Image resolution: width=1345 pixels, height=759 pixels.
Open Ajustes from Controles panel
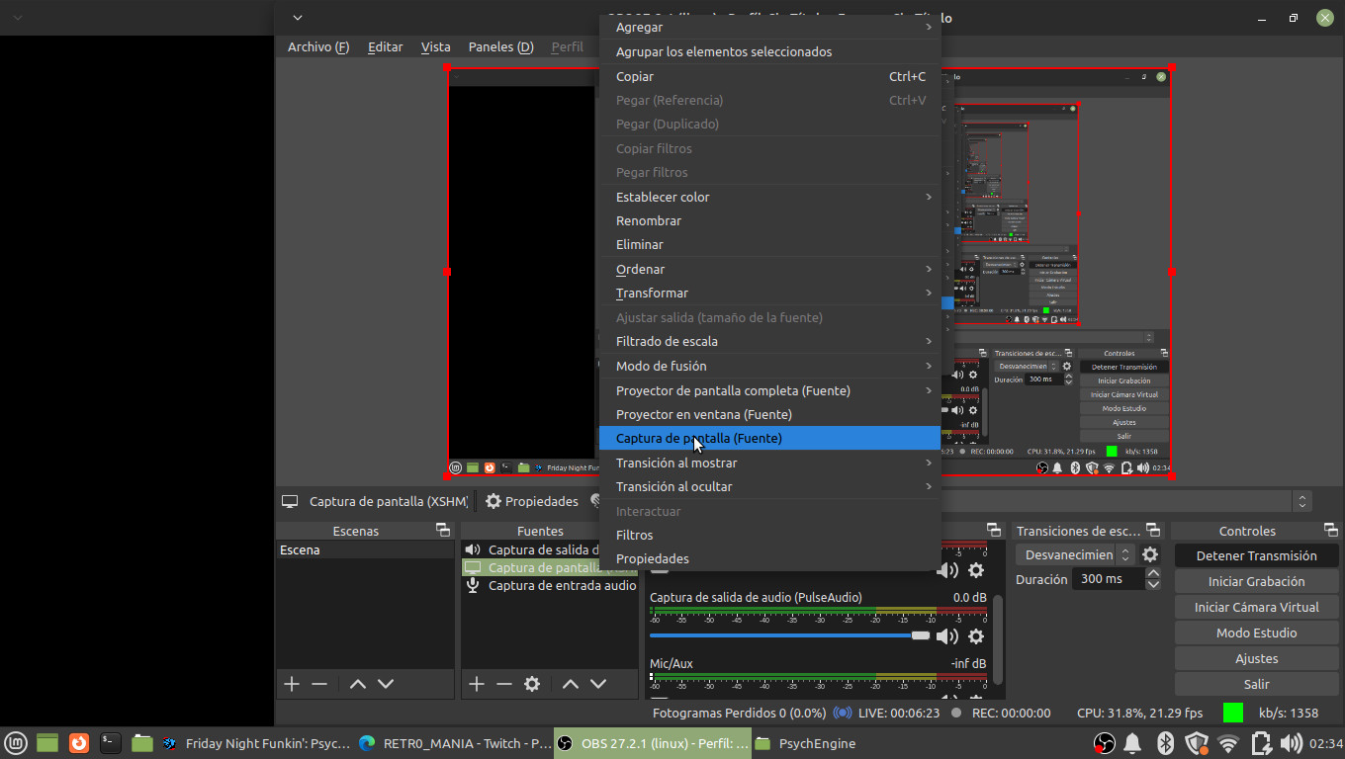1256,658
